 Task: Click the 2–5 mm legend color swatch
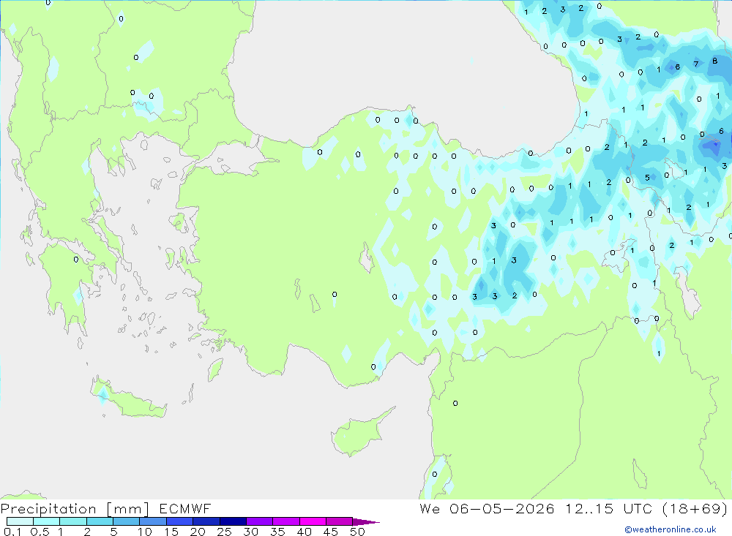[100, 521]
